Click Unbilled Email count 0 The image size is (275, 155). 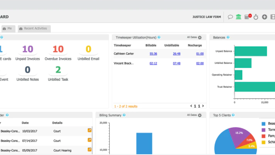point(88,49)
